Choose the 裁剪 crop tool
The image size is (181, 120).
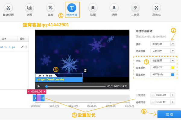[x=50, y=10]
